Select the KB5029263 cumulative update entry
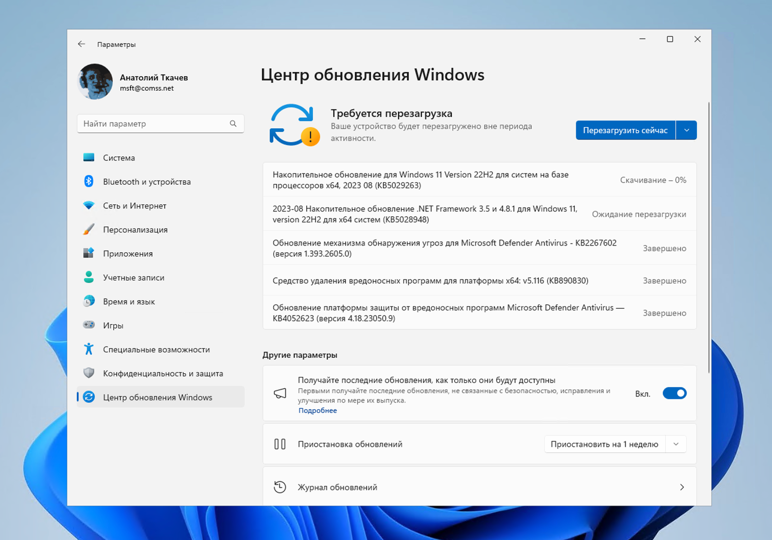Screen dimensions: 772x540 click(x=480, y=180)
